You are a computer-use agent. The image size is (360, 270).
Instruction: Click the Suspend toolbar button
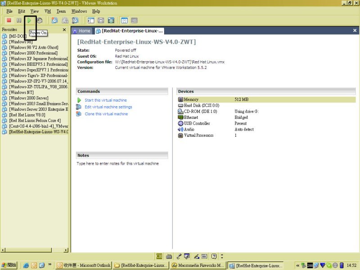pyautogui.click(x=19, y=20)
